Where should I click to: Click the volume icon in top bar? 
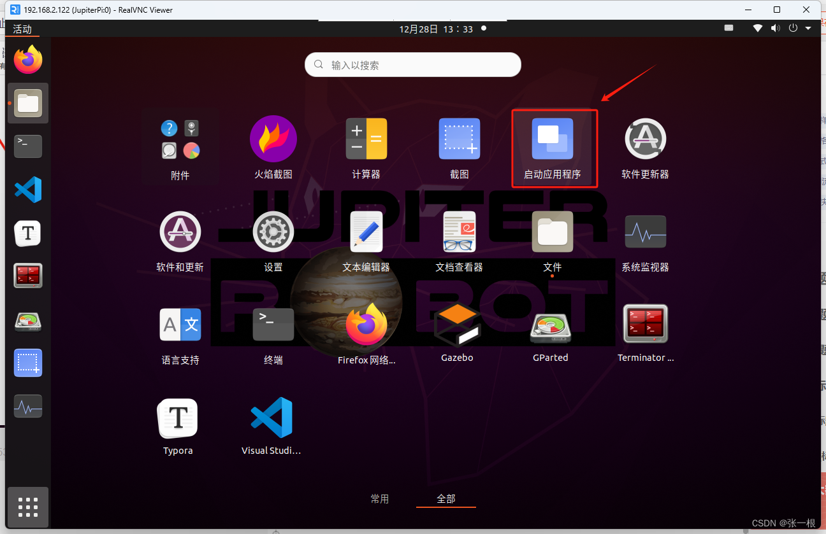pos(775,28)
